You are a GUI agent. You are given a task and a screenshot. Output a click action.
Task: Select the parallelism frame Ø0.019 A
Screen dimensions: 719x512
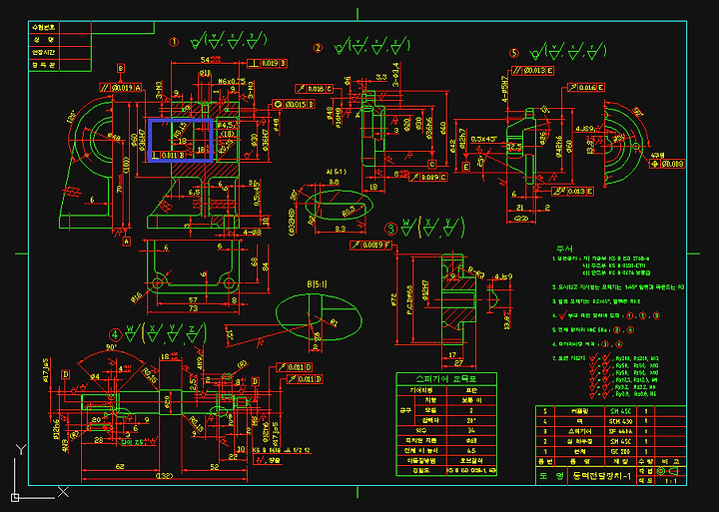coord(121,87)
